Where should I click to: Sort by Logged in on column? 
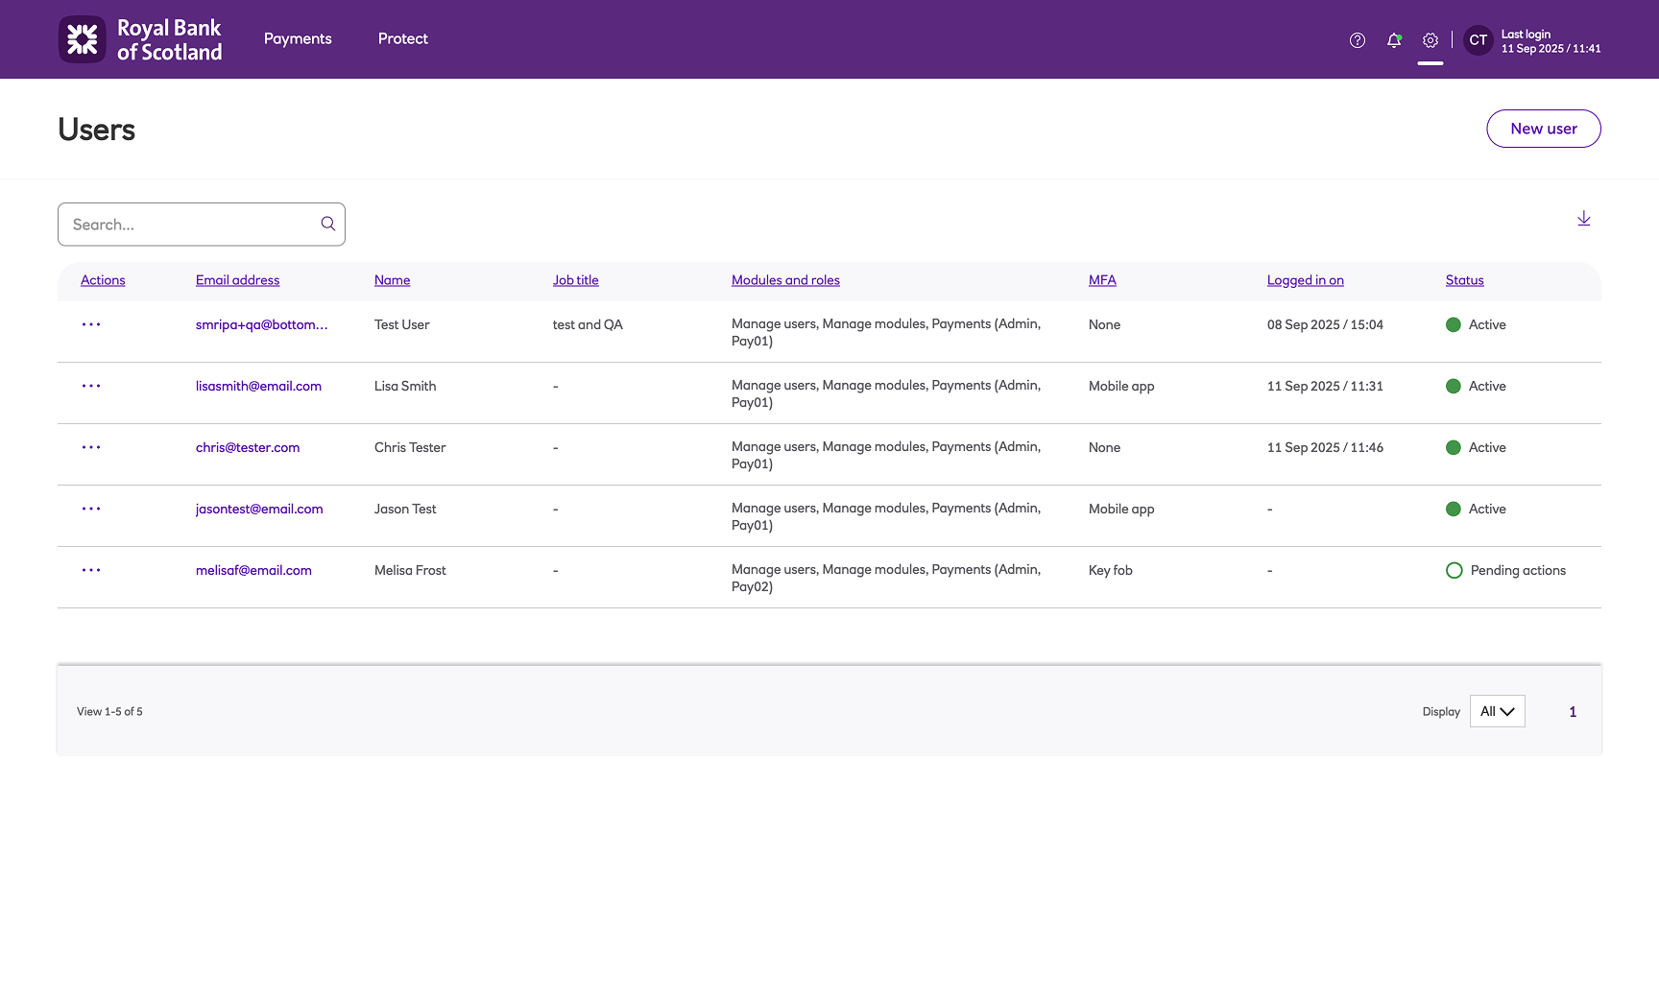(1306, 280)
